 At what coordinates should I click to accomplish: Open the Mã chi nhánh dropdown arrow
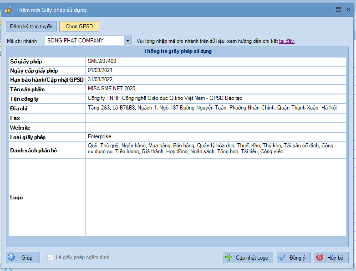pos(128,41)
